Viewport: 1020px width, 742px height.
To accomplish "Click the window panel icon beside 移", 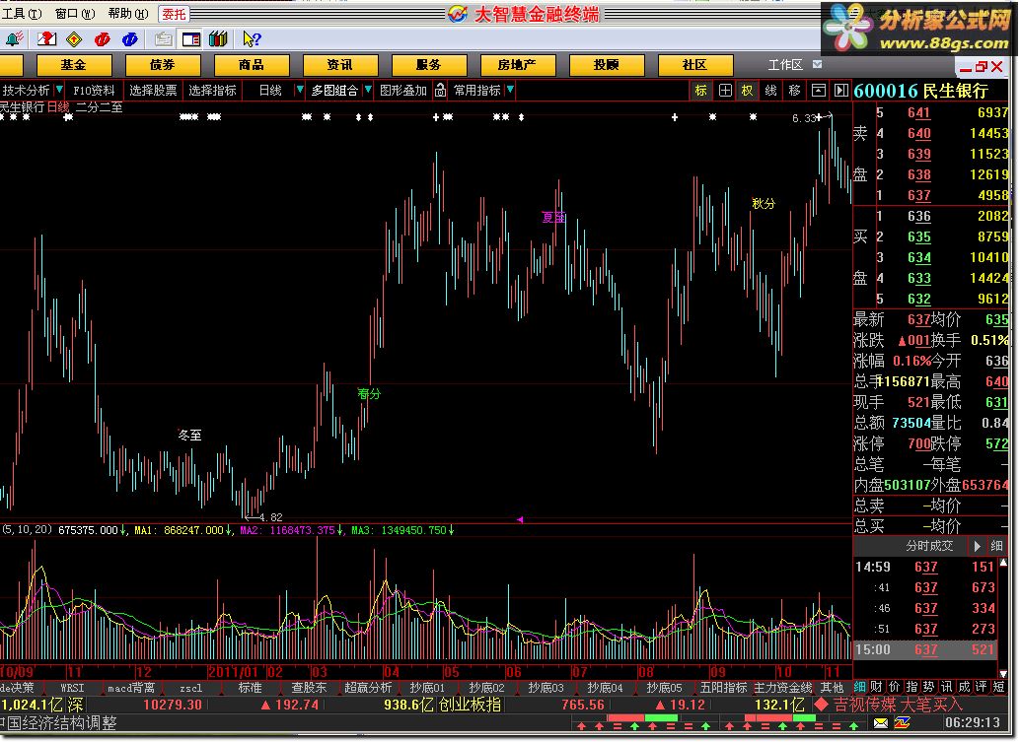I will [x=819, y=91].
